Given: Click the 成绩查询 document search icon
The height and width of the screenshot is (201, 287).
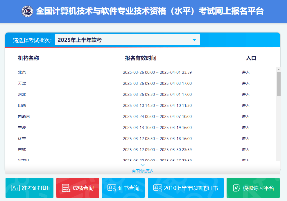Looking at the screenshot, I should pyautogui.click(x=66, y=188).
